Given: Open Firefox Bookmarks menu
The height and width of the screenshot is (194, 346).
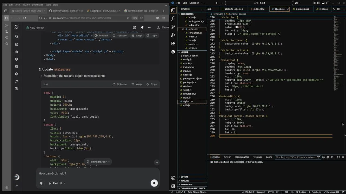Looking at the screenshot, I should point(38,5).
